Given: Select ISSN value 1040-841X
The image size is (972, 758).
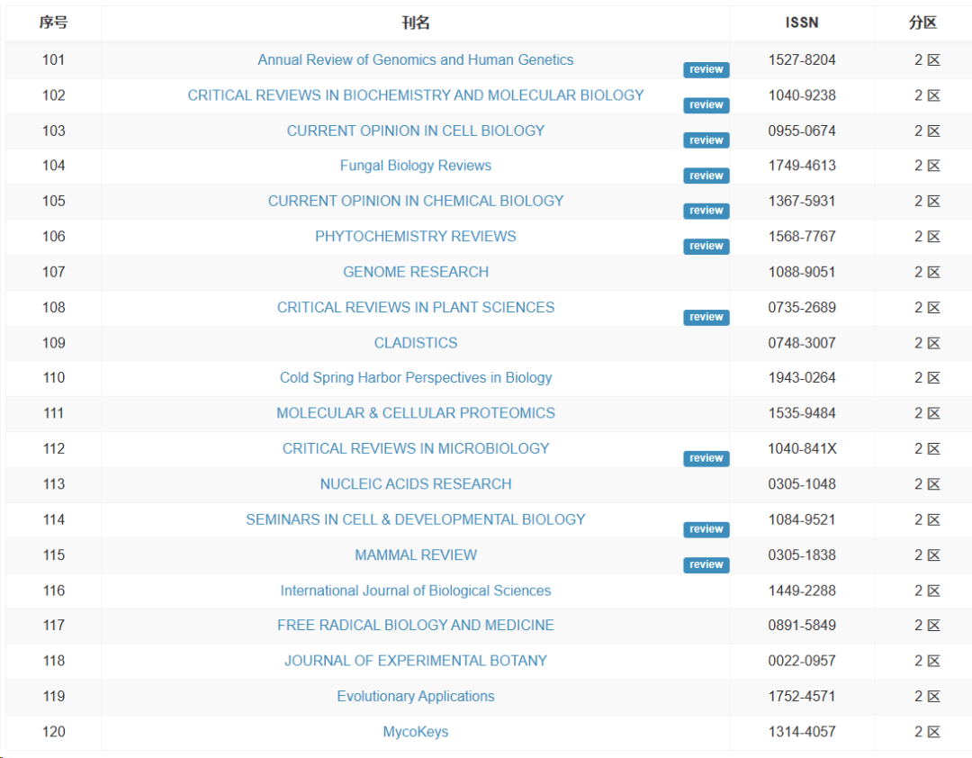Looking at the screenshot, I should coord(802,448).
